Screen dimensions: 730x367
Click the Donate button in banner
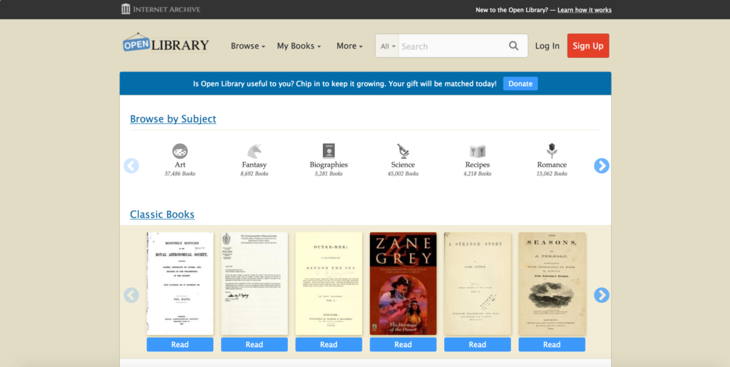[x=520, y=83]
